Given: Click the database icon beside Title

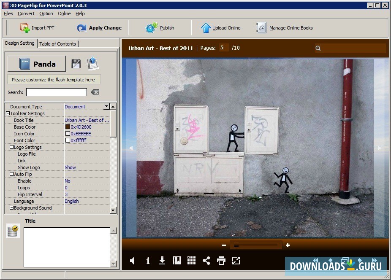Looking at the screenshot, I should (x=13, y=231).
